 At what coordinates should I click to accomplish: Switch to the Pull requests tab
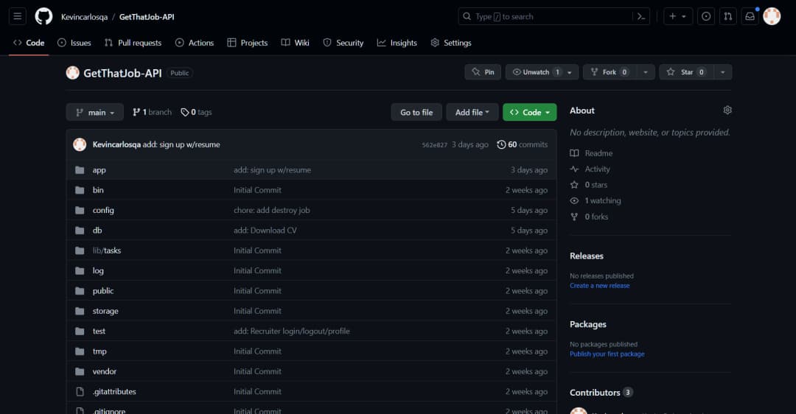pos(133,43)
